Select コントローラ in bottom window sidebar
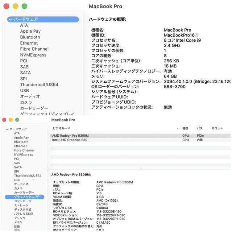The height and width of the screenshot is (232, 232). (x=22, y=201)
